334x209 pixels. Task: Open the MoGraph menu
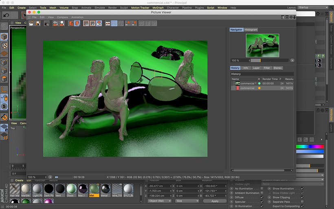pyautogui.click(x=158, y=8)
